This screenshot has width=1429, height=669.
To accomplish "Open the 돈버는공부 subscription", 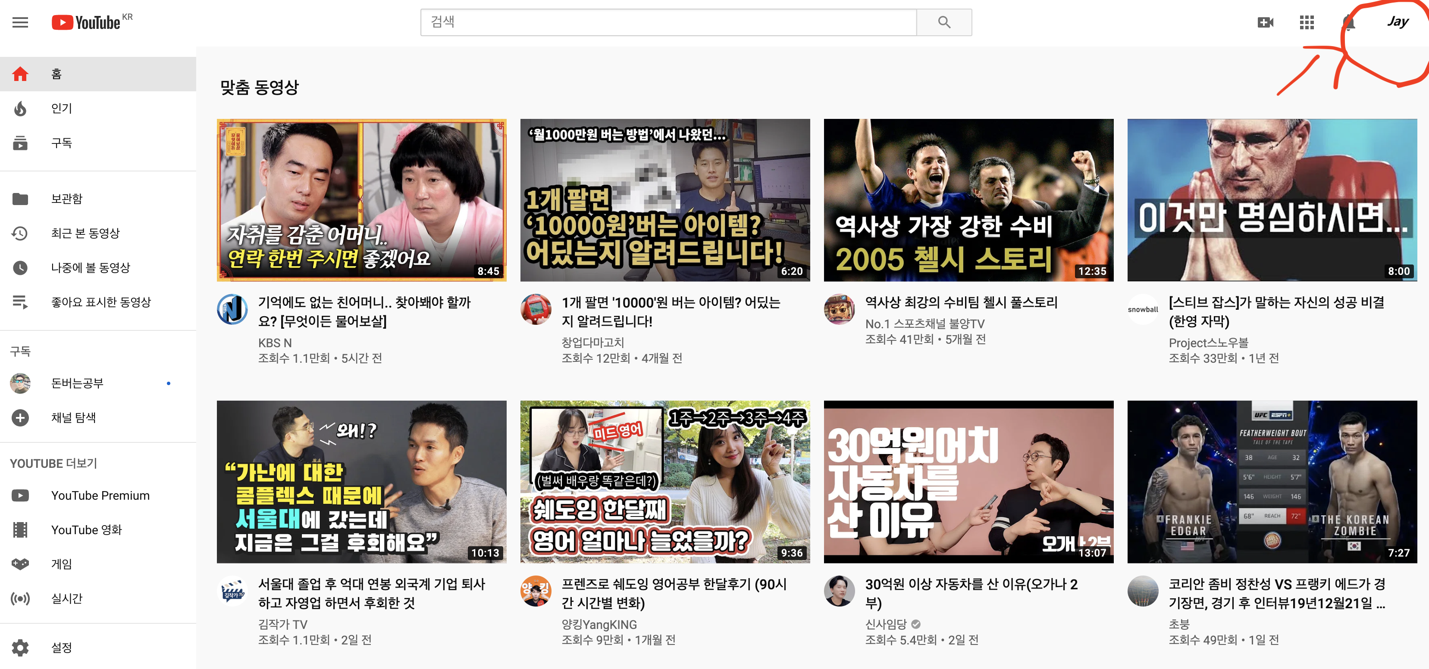I will pyautogui.click(x=98, y=383).
